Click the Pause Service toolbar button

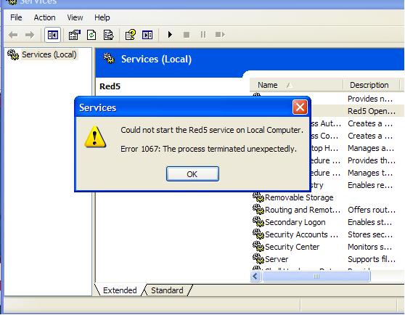click(x=203, y=35)
